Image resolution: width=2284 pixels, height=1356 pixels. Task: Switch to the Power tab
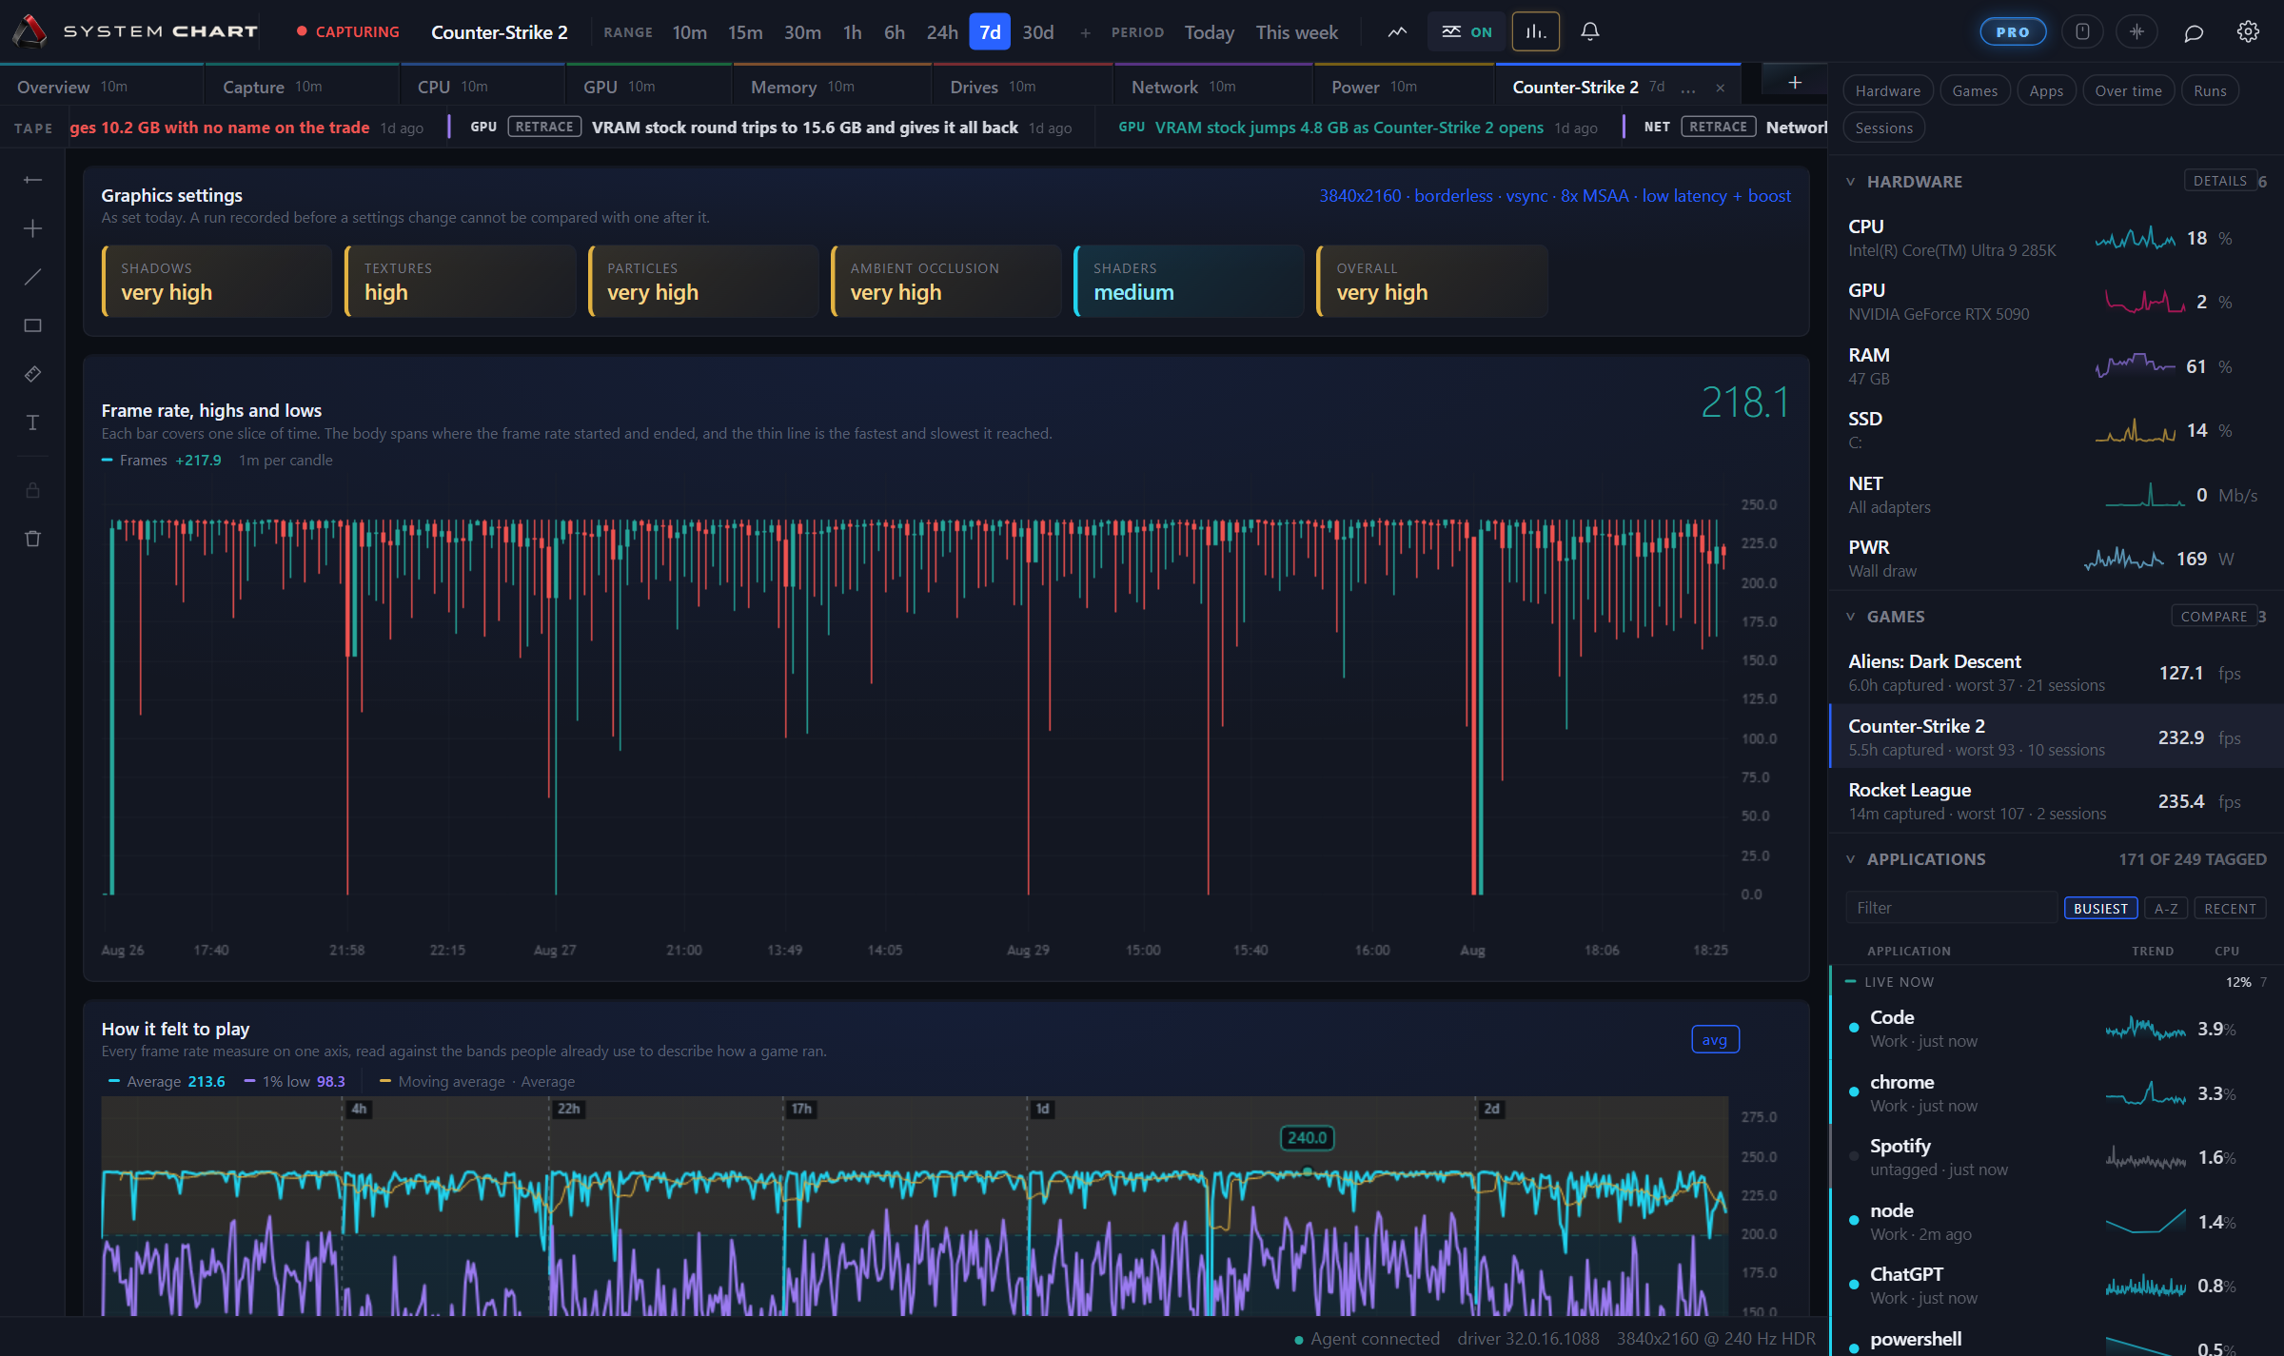pos(1404,87)
